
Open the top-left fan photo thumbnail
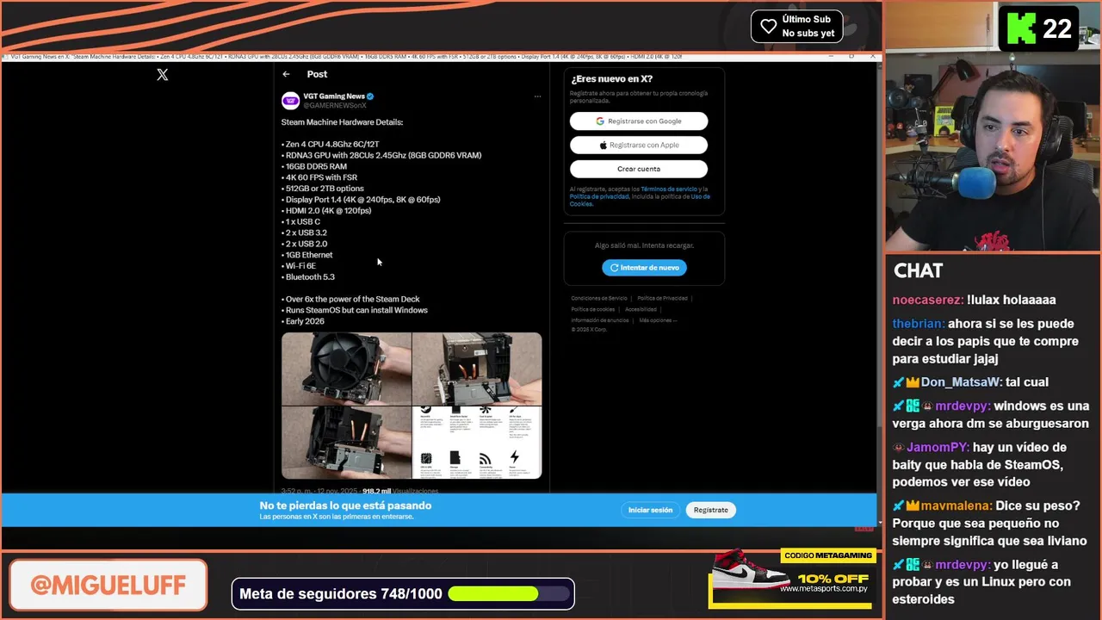[x=346, y=369]
